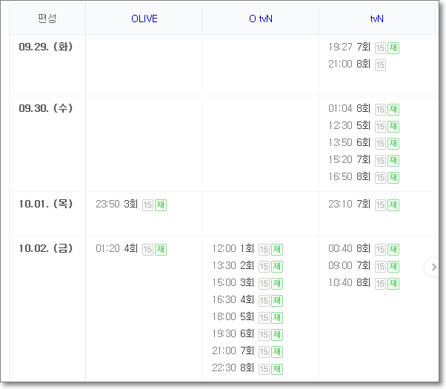Click 15 age rating icon beside 21:00 8회 tvN

click(380, 65)
